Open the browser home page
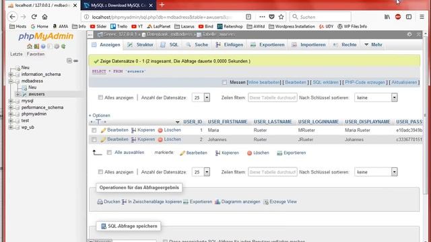Viewport: 431px width, 242px height. click(x=45, y=17)
